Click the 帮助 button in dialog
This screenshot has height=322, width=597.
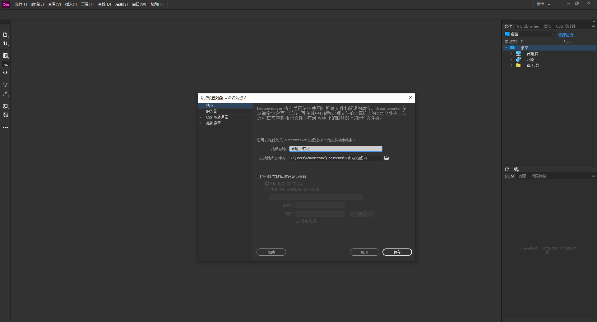point(271,252)
